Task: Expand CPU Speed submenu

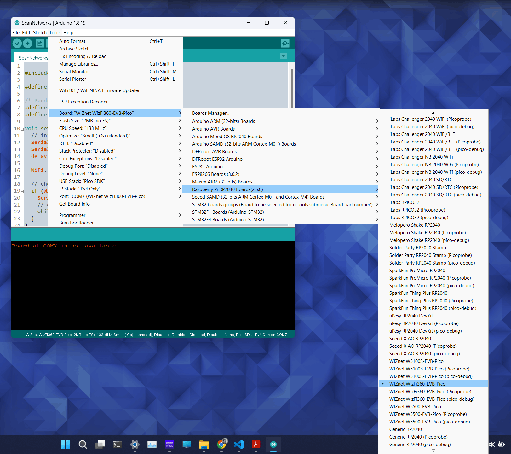Action: coord(115,128)
